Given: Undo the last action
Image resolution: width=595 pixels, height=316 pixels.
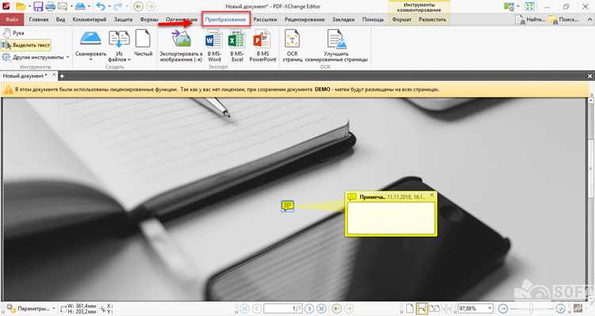Looking at the screenshot, I should 100,6.
